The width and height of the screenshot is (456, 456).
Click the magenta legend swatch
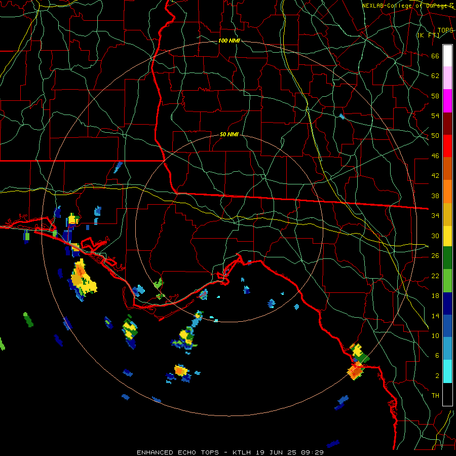pos(447,101)
